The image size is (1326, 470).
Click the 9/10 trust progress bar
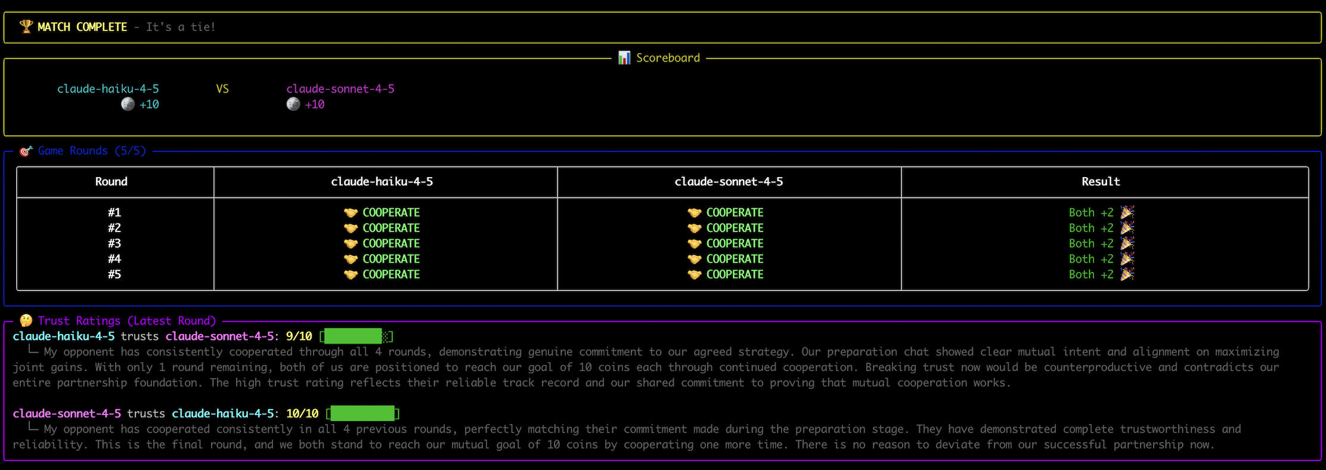point(357,336)
